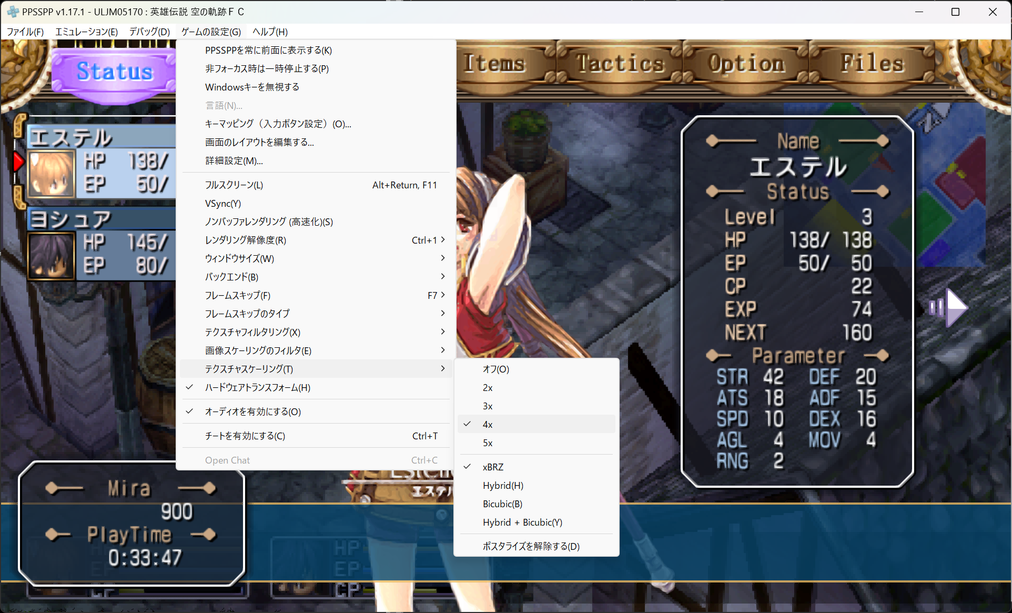Click Estelle's character portrait
Screen dimensions: 1012x613
[51, 174]
